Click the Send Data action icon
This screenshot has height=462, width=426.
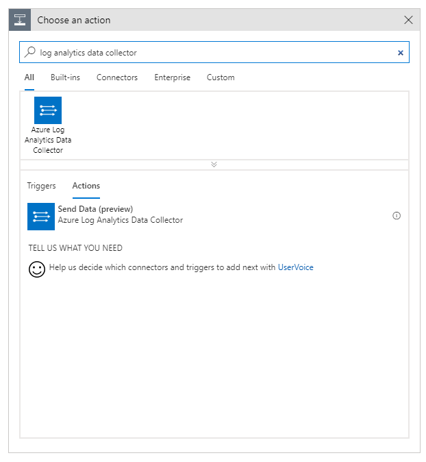pos(41,217)
